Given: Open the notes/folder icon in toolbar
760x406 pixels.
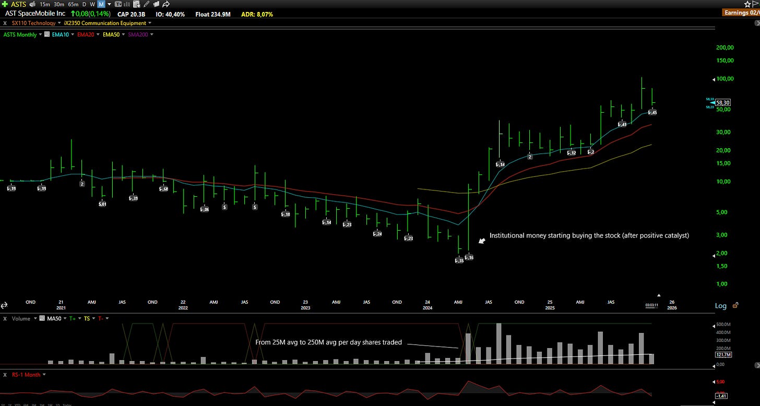Looking at the screenshot, I should point(156,4).
